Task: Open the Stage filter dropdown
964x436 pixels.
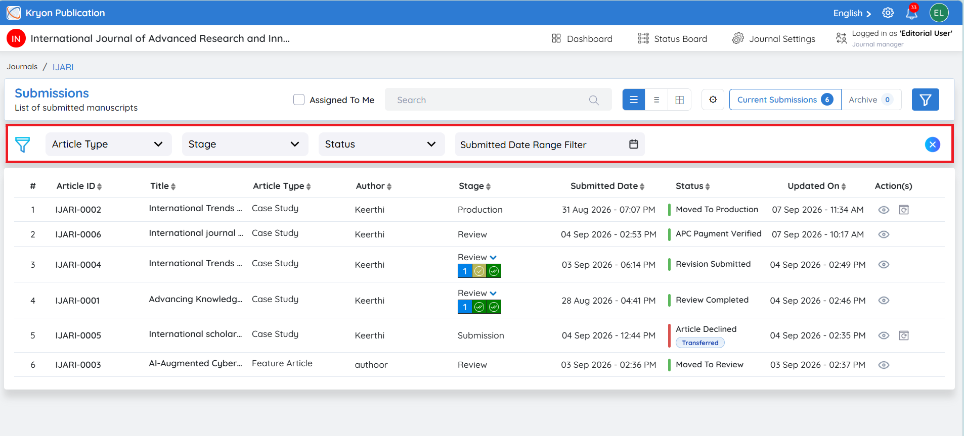Action: [x=245, y=144]
